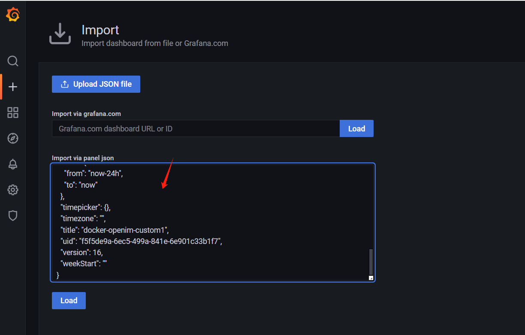
Task: Click the "Import via panel json" label
Action: 83,158
